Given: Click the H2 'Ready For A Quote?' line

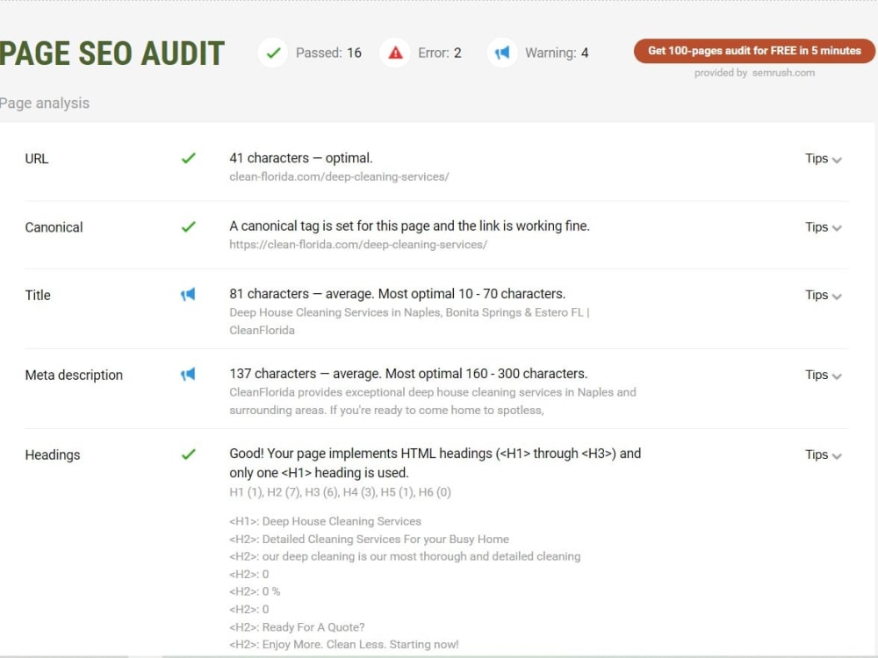Looking at the screenshot, I should 297,627.
